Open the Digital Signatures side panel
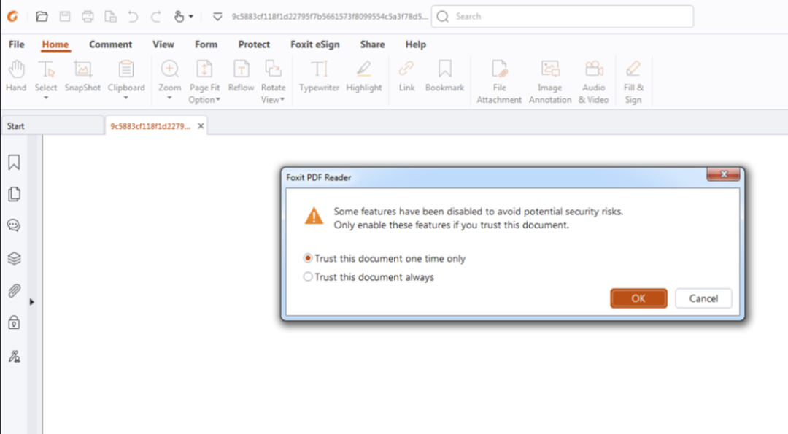The image size is (788, 434). tap(14, 357)
